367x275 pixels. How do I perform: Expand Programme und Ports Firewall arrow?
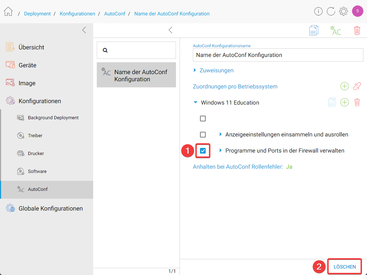click(x=220, y=150)
